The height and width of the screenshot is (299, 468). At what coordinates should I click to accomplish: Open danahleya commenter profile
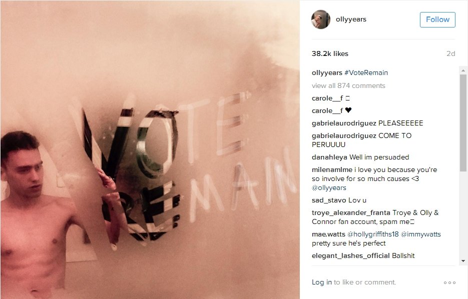coord(329,157)
